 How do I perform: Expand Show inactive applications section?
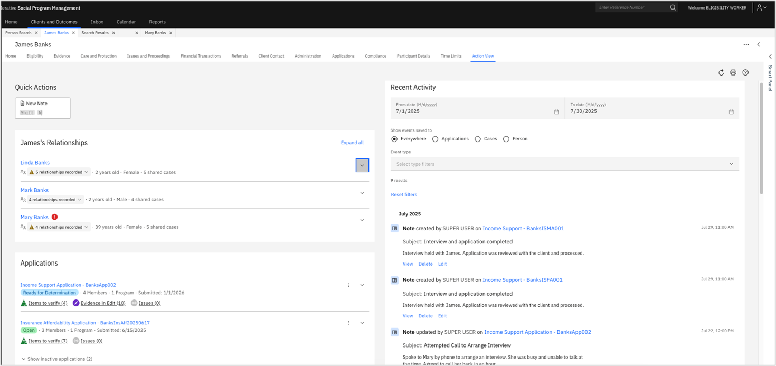point(56,359)
